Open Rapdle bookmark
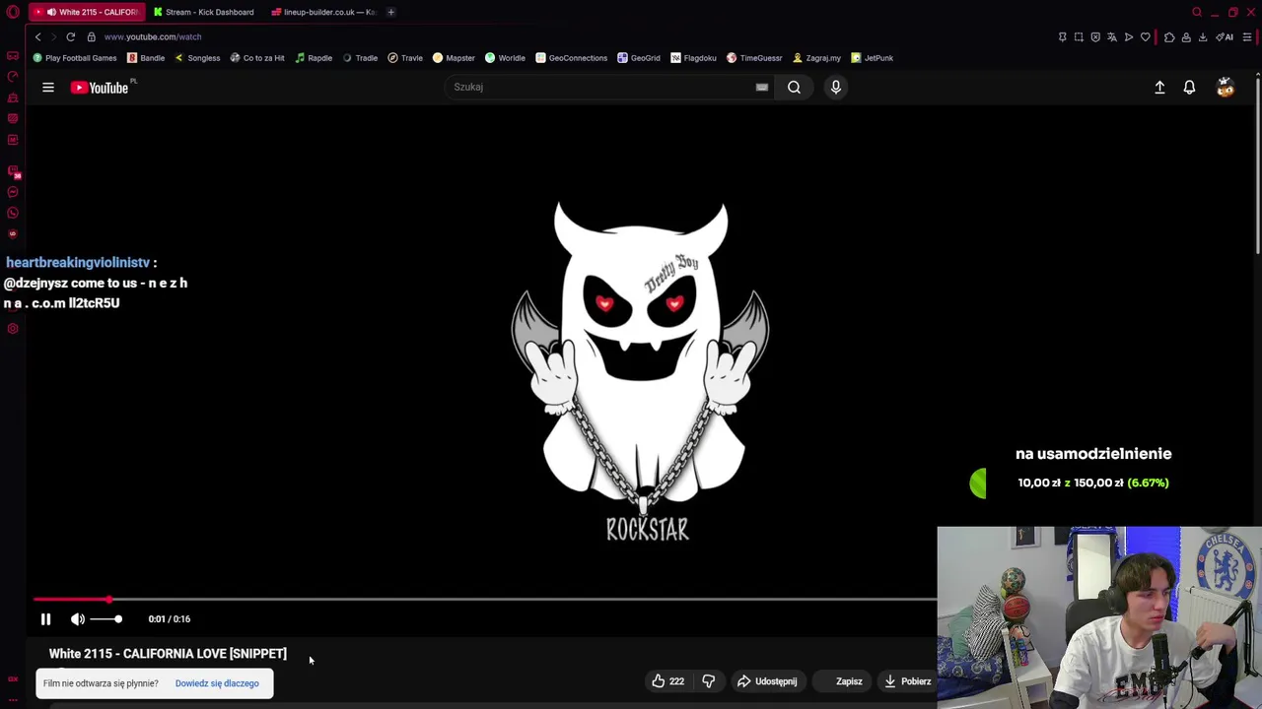The width and height of the screenshot is (1262, 709). (314, 58)
